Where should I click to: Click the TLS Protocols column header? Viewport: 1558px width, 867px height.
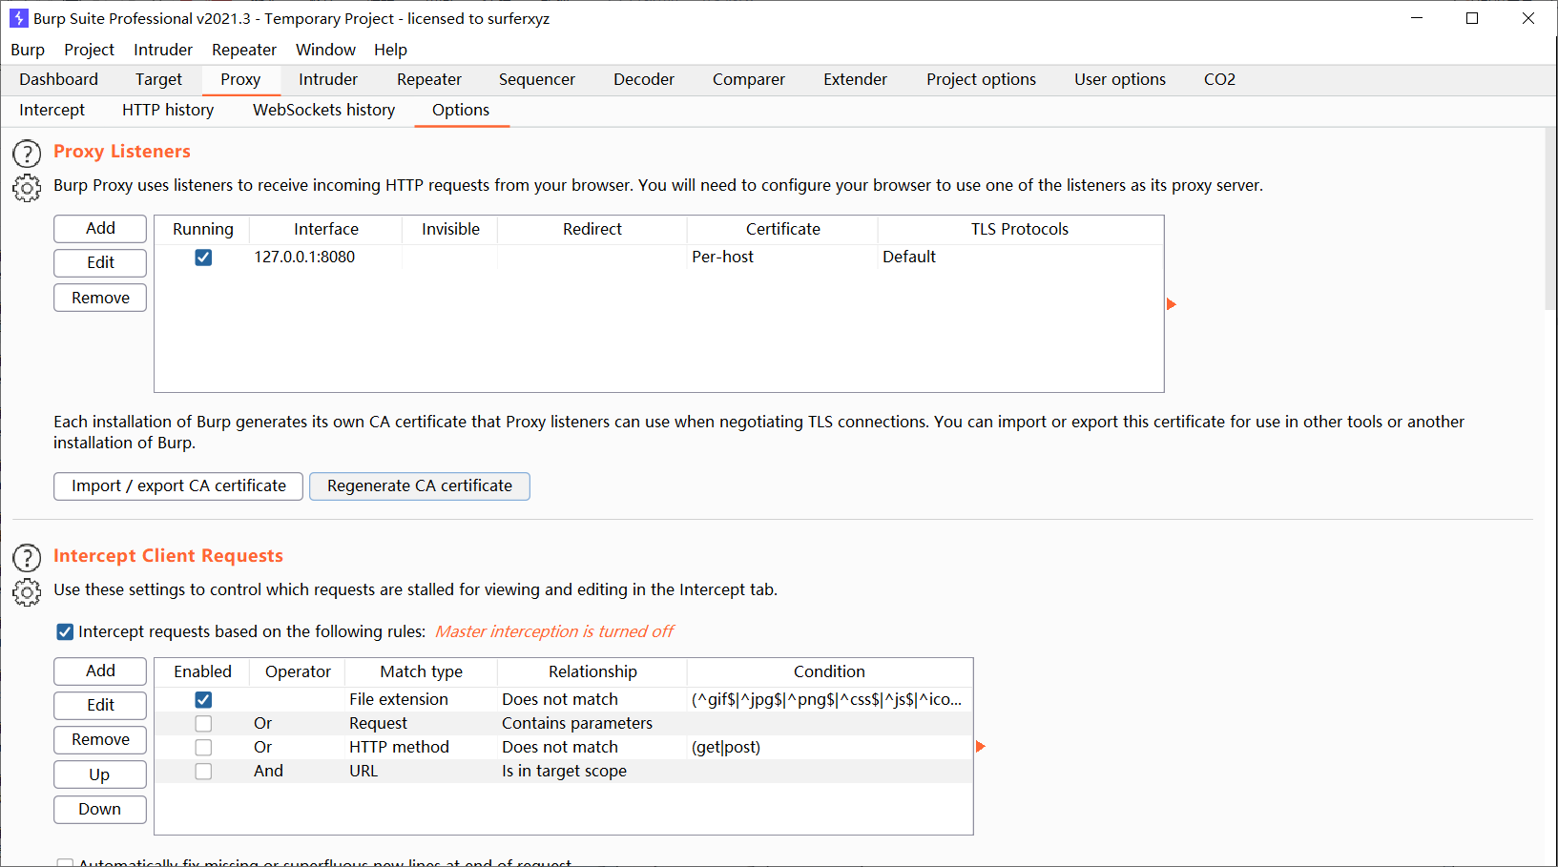point(1020,230)
